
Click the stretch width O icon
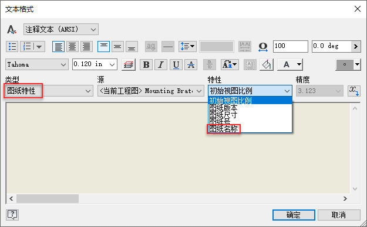[x=263, y=46]
